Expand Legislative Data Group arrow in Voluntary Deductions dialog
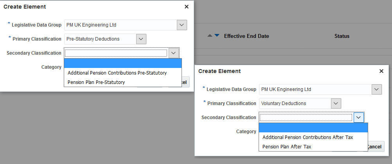 (376, 89)
